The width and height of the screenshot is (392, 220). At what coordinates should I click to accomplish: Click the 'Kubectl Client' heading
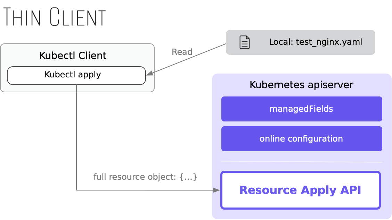(x=73, y=56)
